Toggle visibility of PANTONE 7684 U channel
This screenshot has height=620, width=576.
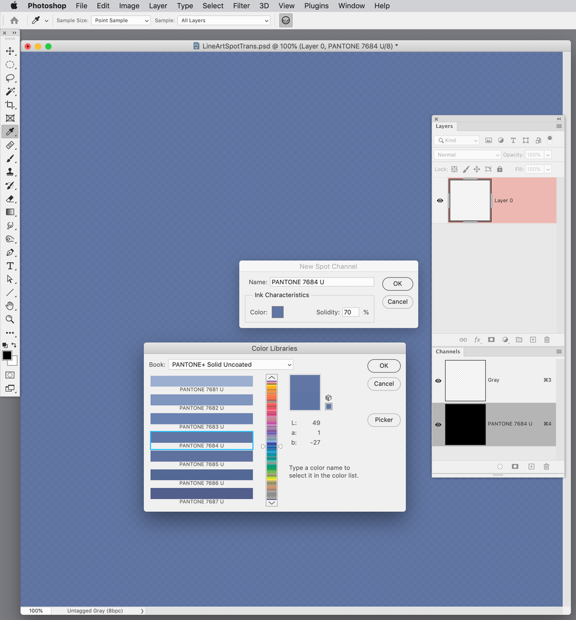coord(438,425)
